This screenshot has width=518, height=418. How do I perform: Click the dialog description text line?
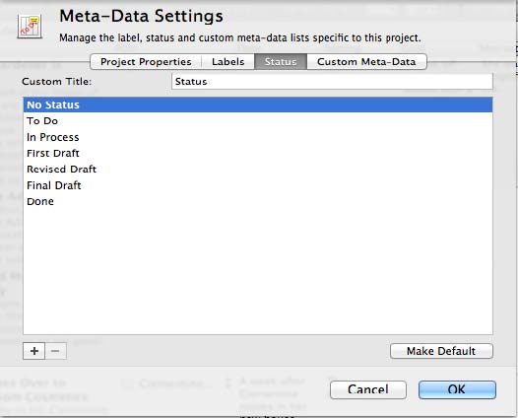click(x=240, y=38)
